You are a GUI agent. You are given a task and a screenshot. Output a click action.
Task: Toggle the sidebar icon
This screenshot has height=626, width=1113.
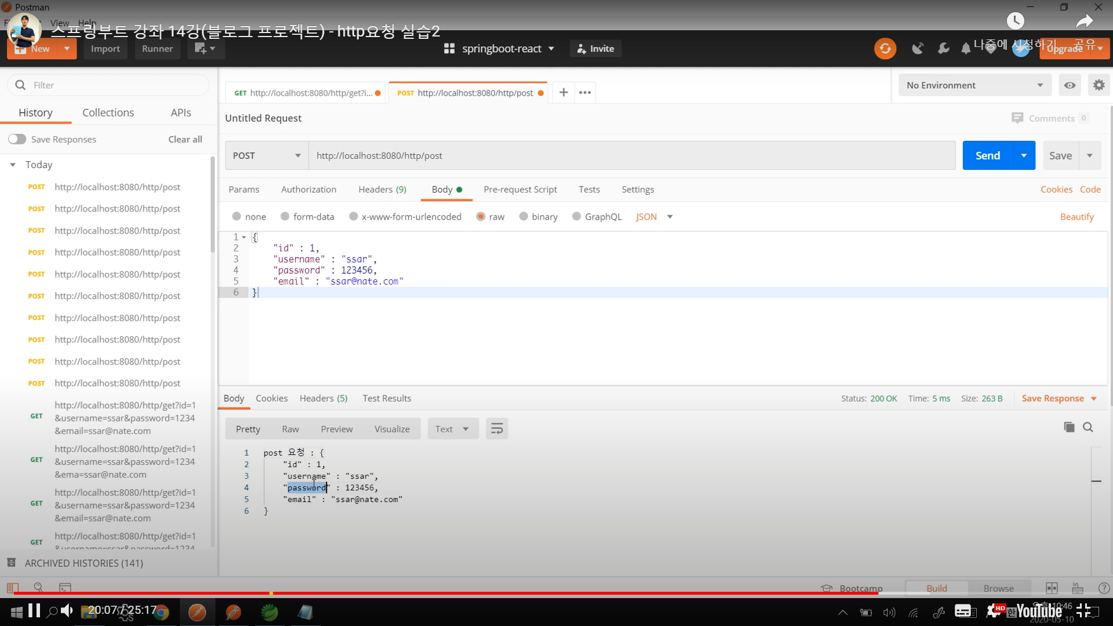[x=12, y=588]
